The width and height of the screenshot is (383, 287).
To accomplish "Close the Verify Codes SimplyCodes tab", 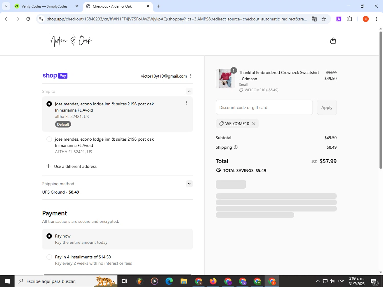I will [x=77, y=6].
